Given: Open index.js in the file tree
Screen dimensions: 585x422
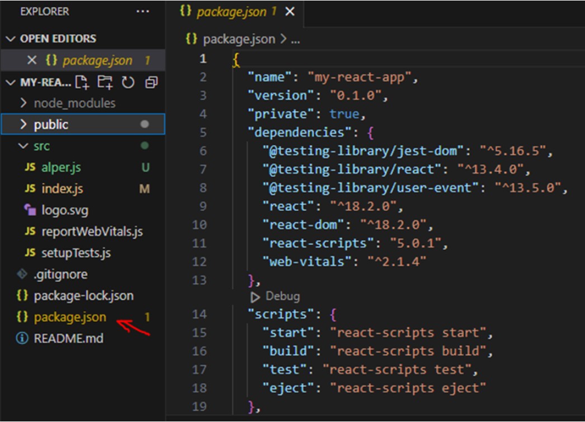Looking at the screenshot, I should point(62,189).
